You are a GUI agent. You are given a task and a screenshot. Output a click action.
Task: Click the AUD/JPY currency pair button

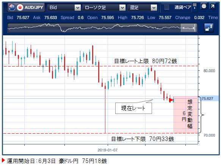coord(26,7)
